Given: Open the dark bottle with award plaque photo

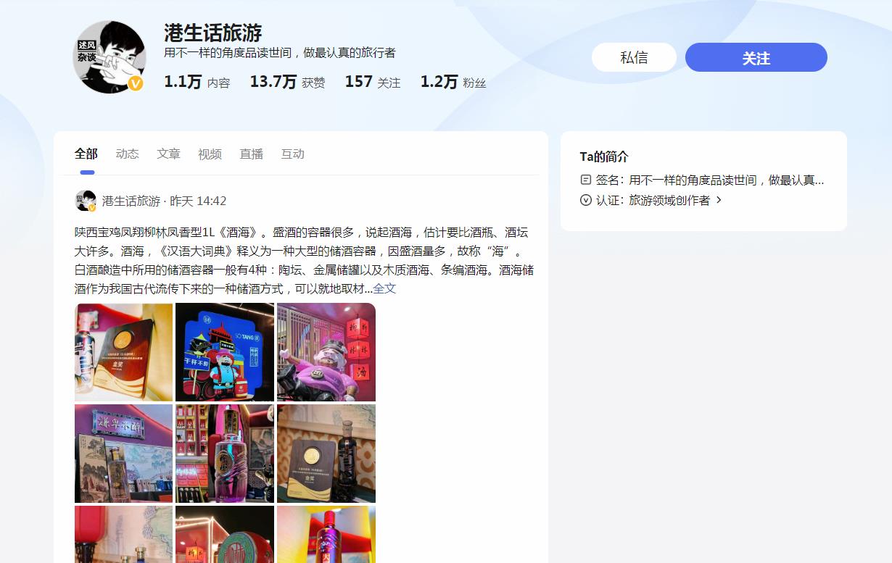Looking at the screenshot, I should 326,454.
